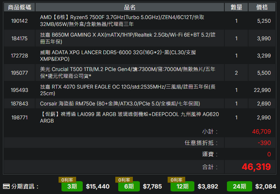The width and height of the screenshot is (280, 194).
Task: Click quantity 1 in the Ryzen5 7500F row
Action: click(236, 21)
